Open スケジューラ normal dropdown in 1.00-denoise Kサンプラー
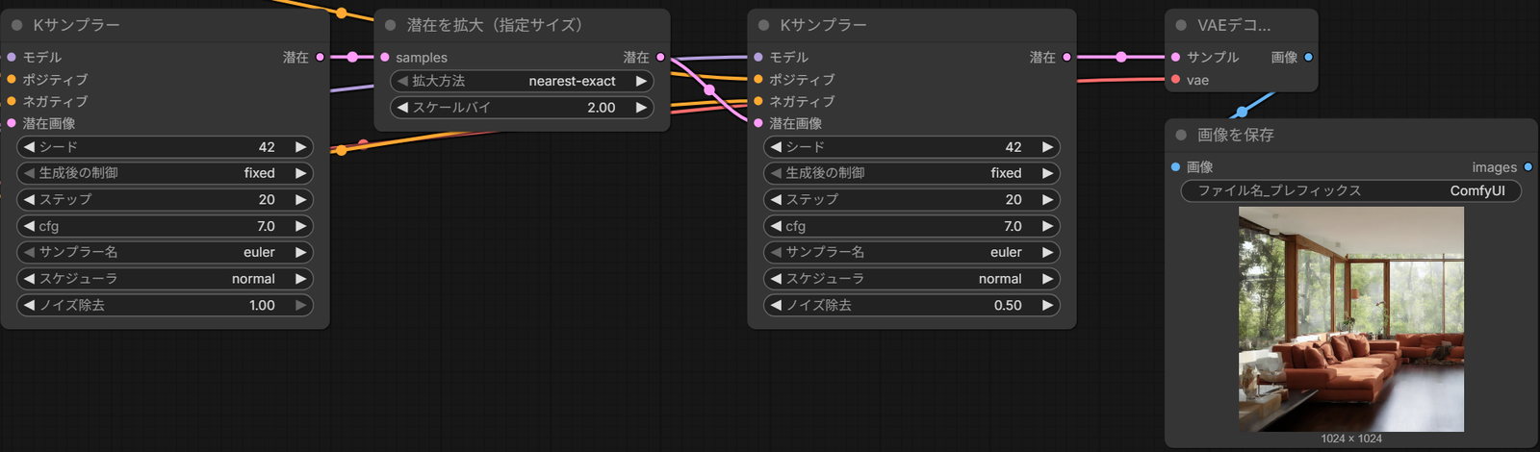The height and width of the screenshot is (452, 1540). coord(165,279)
